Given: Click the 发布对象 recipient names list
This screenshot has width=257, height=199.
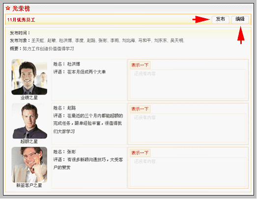Looking at the screenshot, I should [x=108, y=40].
